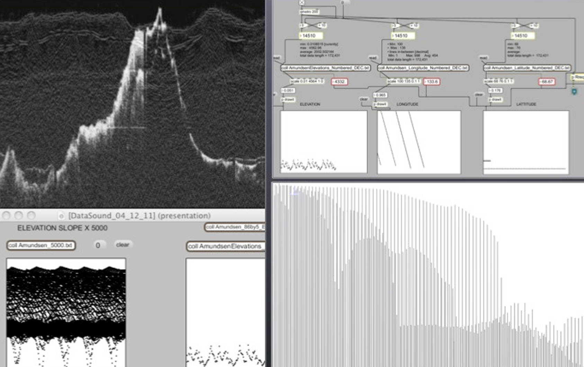Click the document icon in the DataSound title bar
Viewport: 584px width, 367px height.
[61, 216]
